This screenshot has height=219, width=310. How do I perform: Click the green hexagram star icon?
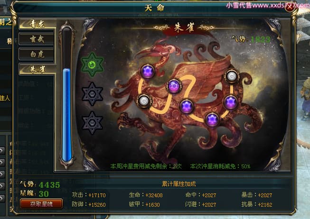pos(92,64)
